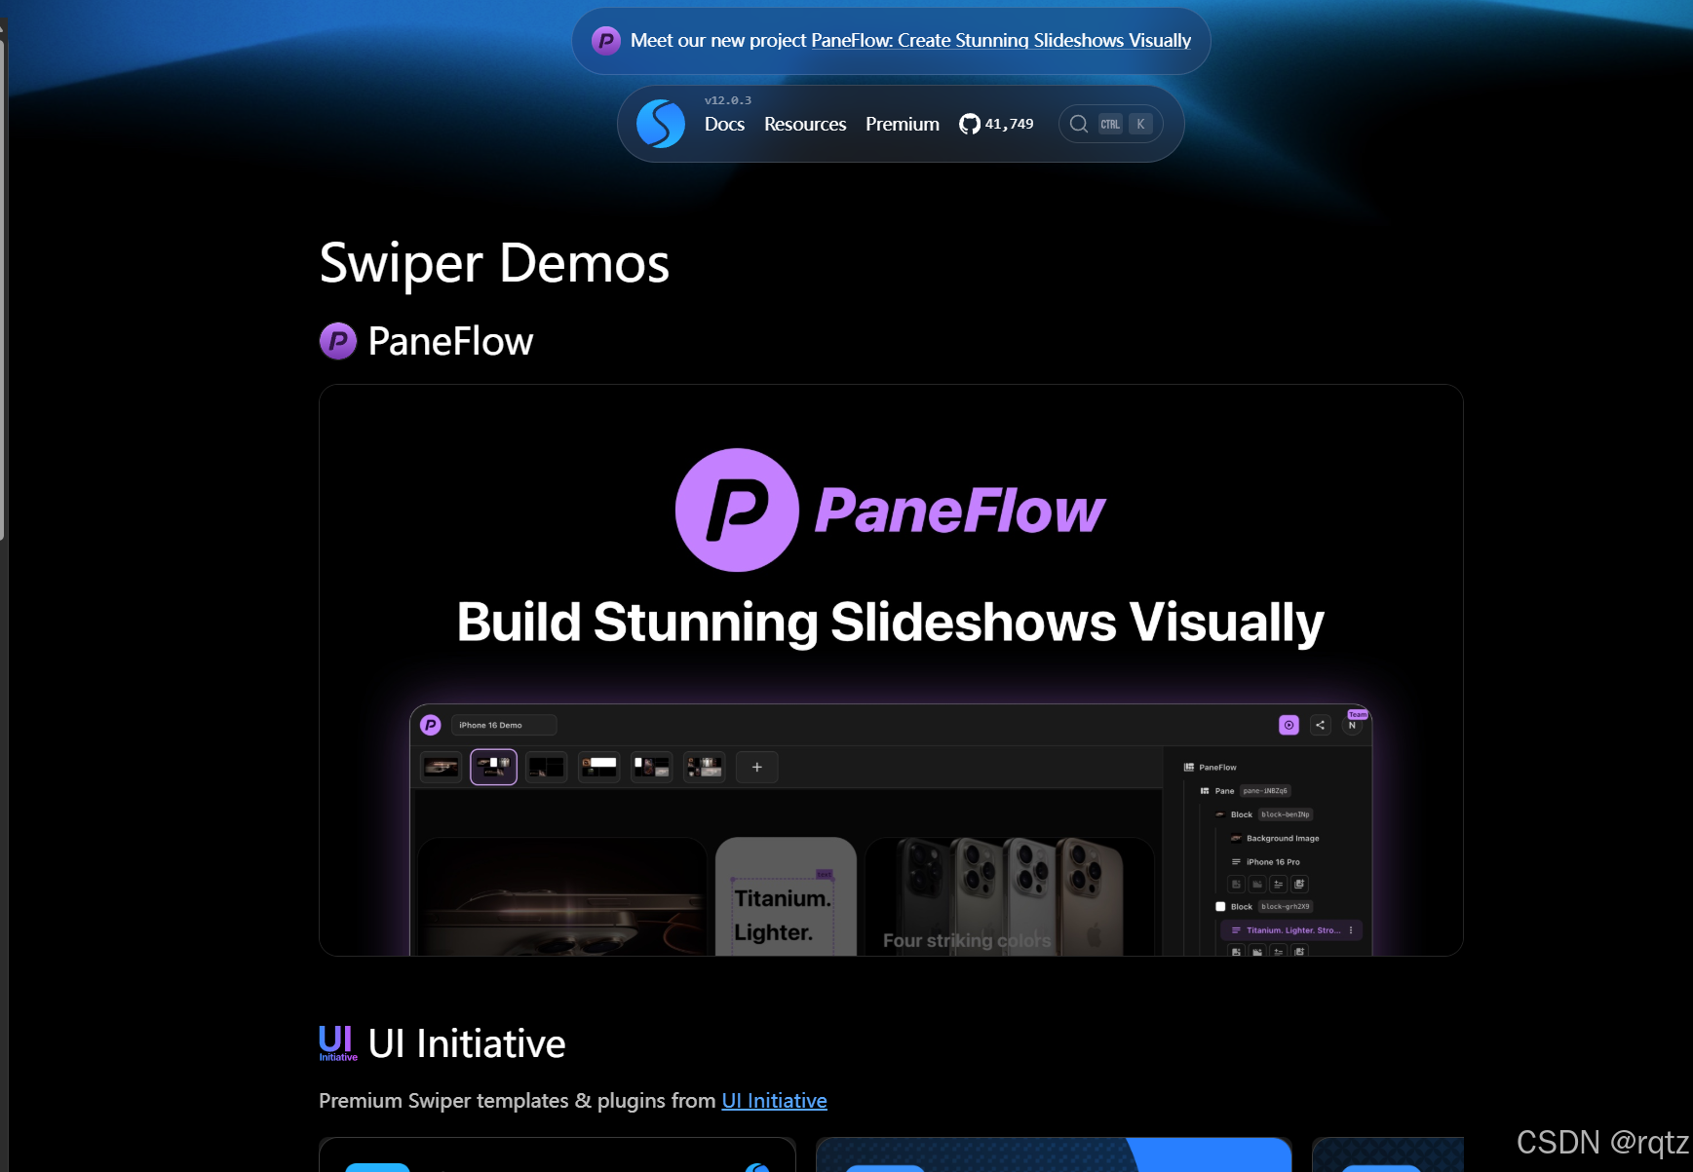
Task: Select the fifth slide thumbnail in the mockup
Action: click(651, 767)
